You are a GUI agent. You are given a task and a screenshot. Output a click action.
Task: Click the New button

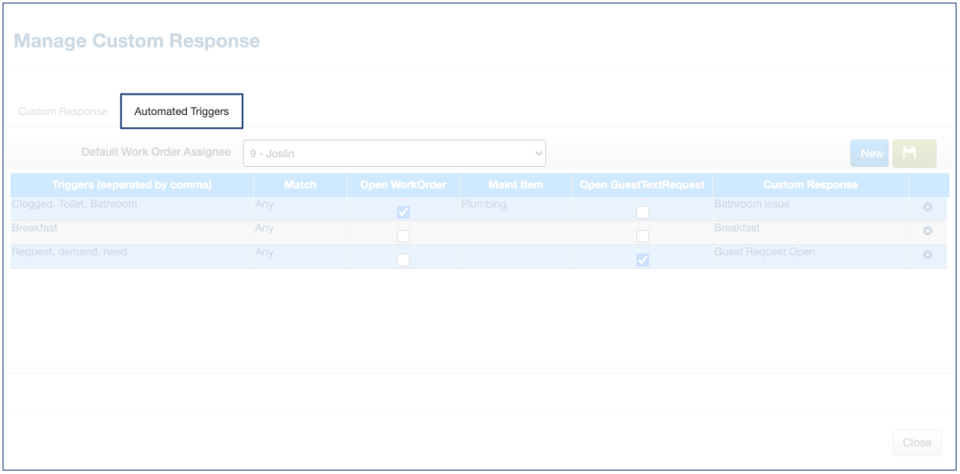871,153
